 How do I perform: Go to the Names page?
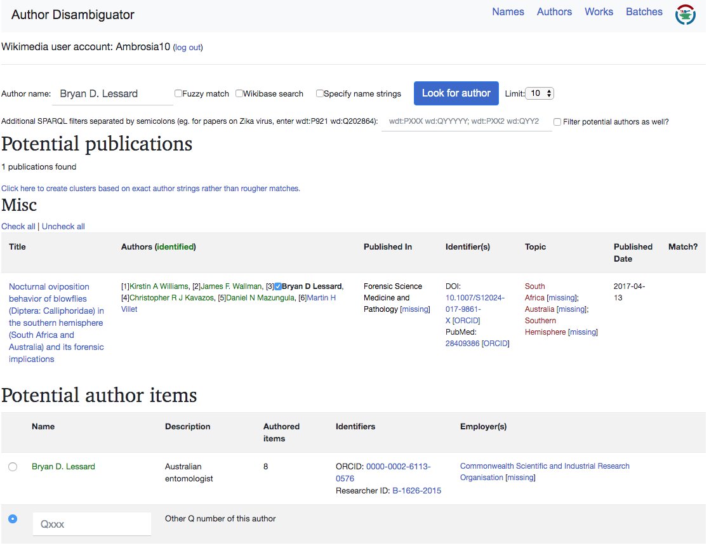[508, 11]
